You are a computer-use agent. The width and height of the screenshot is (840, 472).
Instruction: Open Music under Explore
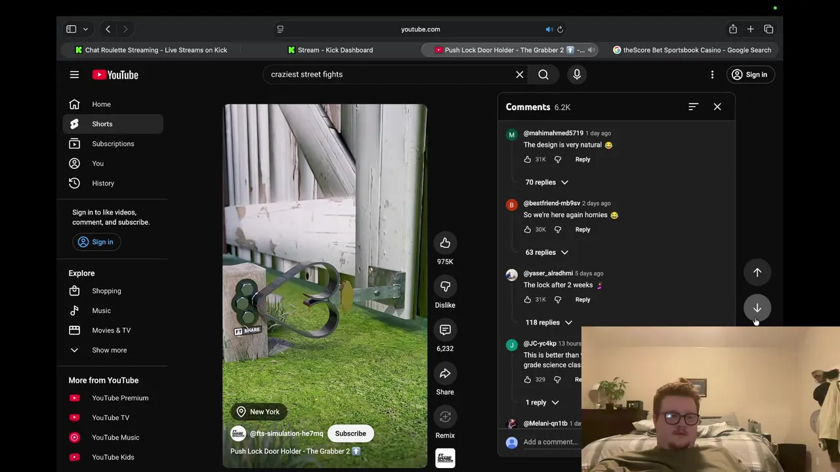tap(113, 311)
